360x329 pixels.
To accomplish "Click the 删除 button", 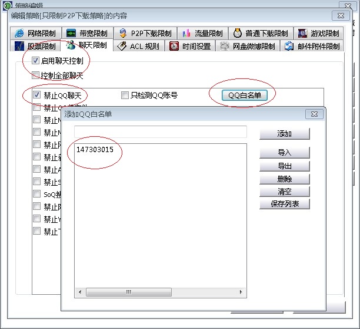I will 285,179.
